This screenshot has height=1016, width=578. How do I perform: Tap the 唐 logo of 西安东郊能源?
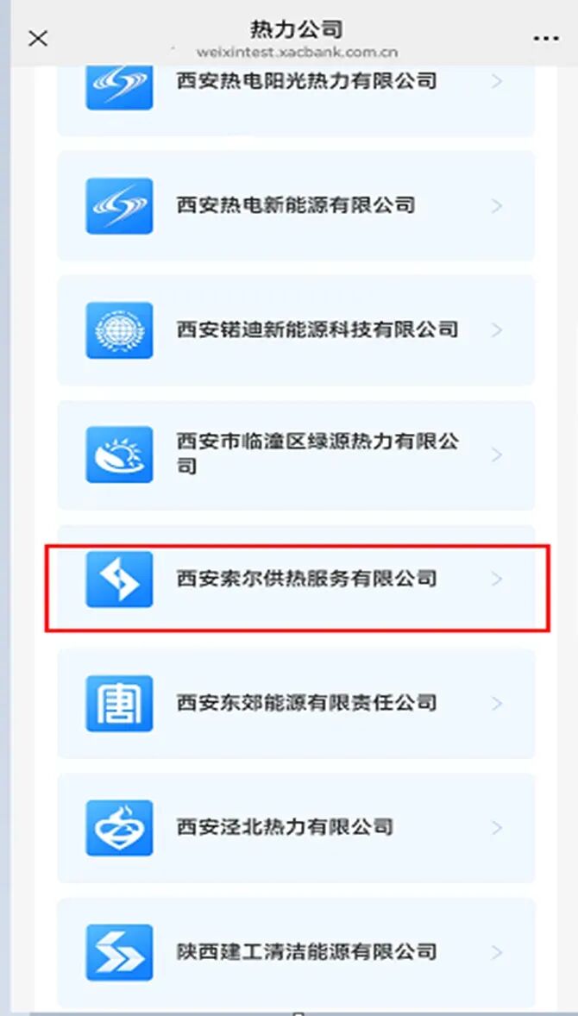coord(120,704)
